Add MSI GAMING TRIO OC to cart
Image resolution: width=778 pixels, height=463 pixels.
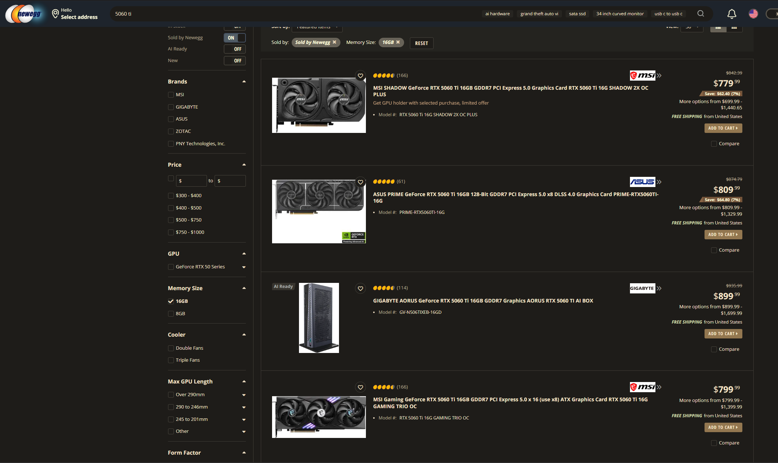(723, 427)
